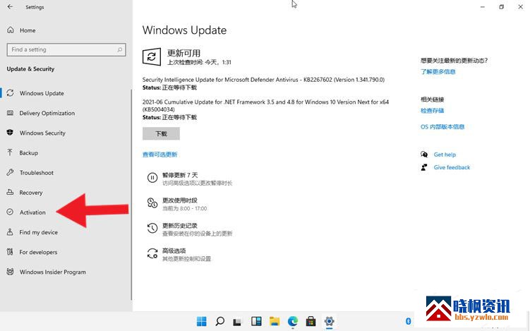Viewport: 530px width, 331px height.
Task: Click the update status sync icon
Action: tap(152, 56)
